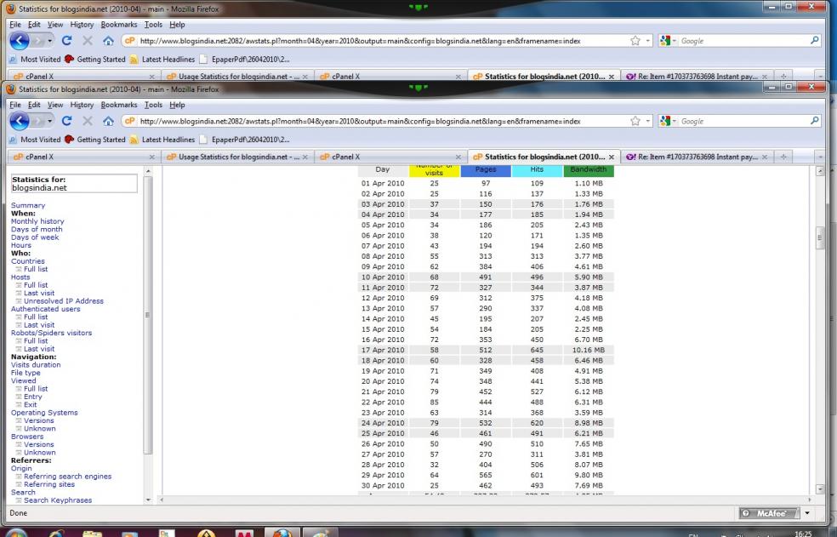The image size is (837, 537).
Task: Open the front window's back/forward history dropdown
Action: (x=48, y=122)
